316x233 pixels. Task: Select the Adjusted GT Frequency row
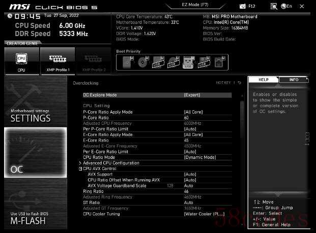coord(157,208)
